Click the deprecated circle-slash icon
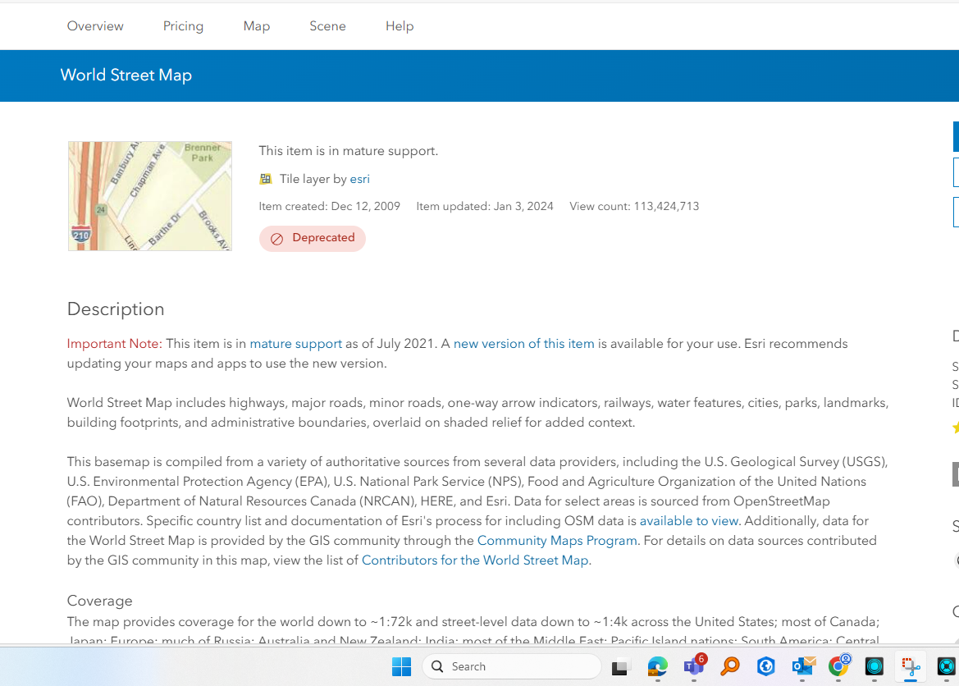 tap(277, 239)
